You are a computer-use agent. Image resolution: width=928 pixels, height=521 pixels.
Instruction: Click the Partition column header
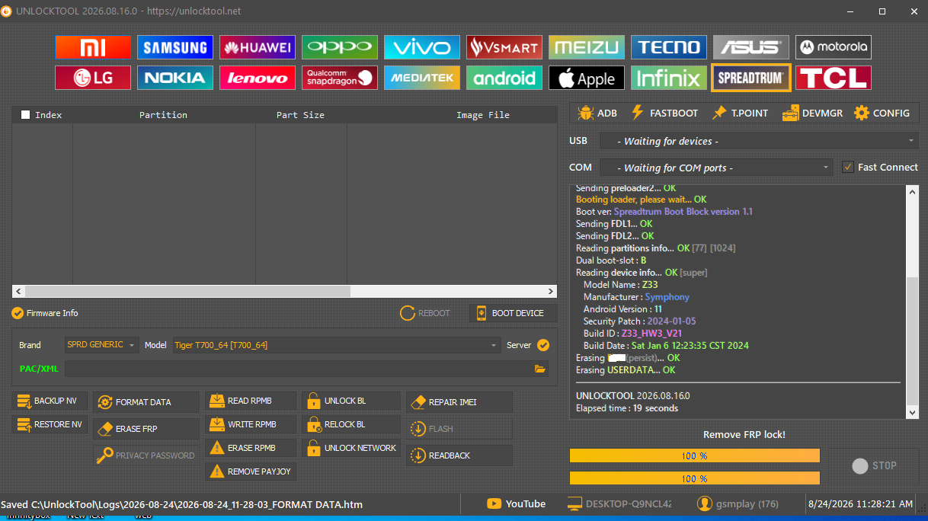point(163,115)
